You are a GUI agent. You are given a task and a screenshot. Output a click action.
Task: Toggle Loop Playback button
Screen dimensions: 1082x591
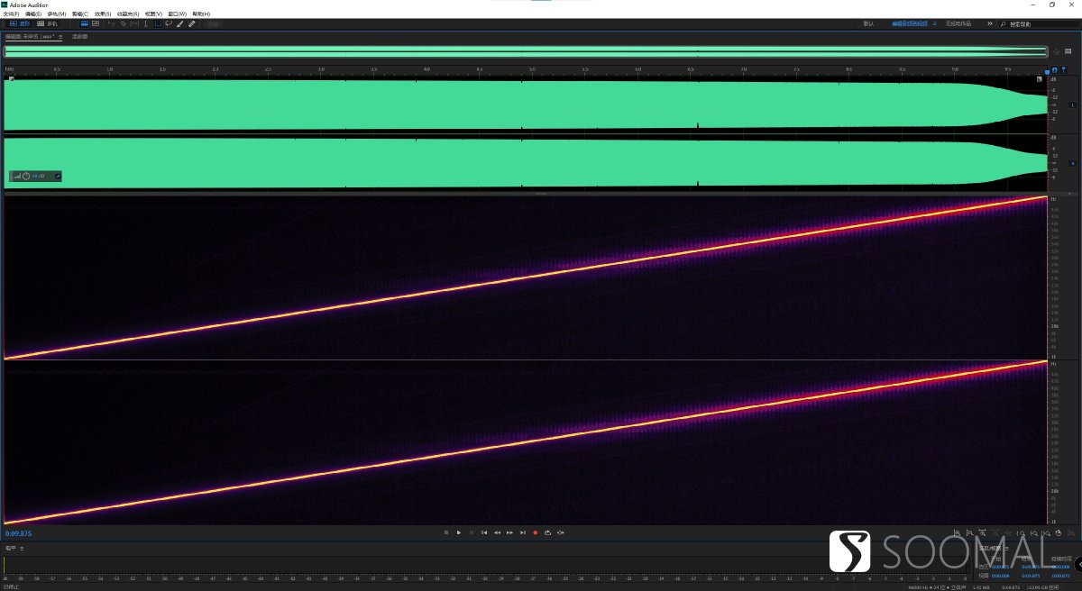point(548,532)
